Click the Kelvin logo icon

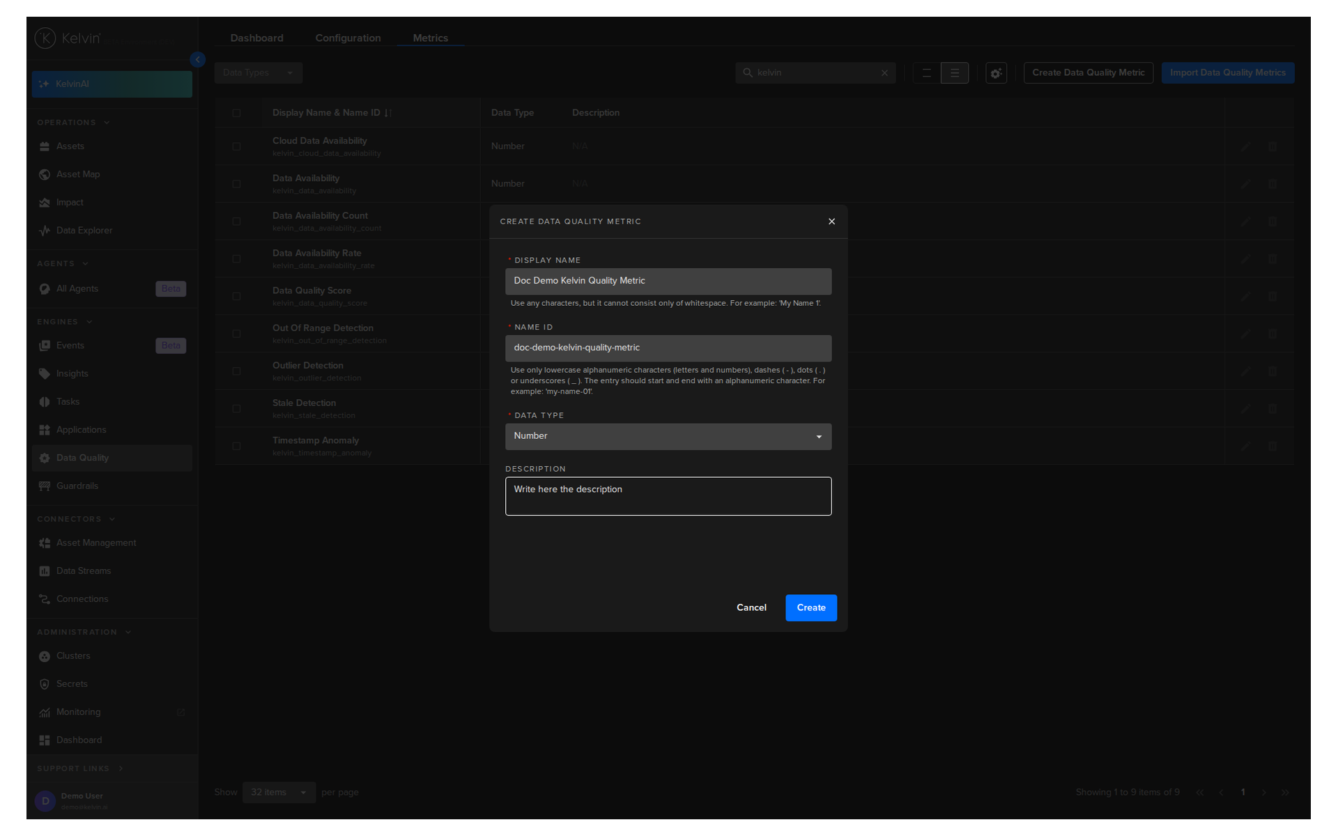45,38
